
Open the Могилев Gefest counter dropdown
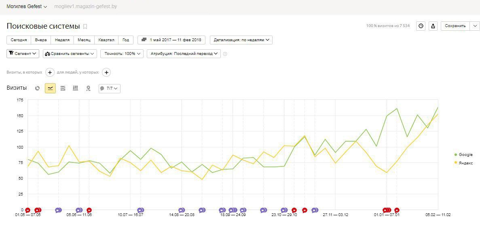tap(27, 6)
